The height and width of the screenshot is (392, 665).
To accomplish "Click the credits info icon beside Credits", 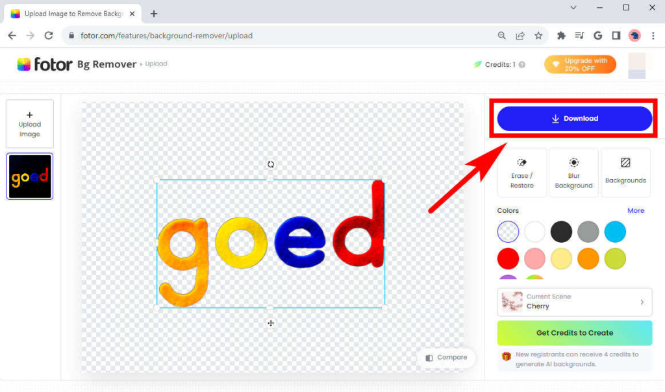I will [523, 64].
